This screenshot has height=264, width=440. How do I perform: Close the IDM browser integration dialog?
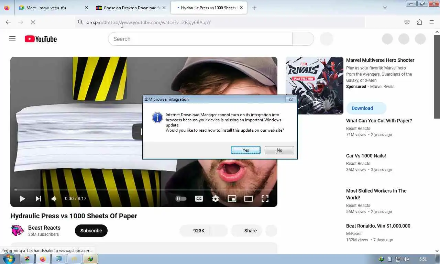(x=290, y=99)
